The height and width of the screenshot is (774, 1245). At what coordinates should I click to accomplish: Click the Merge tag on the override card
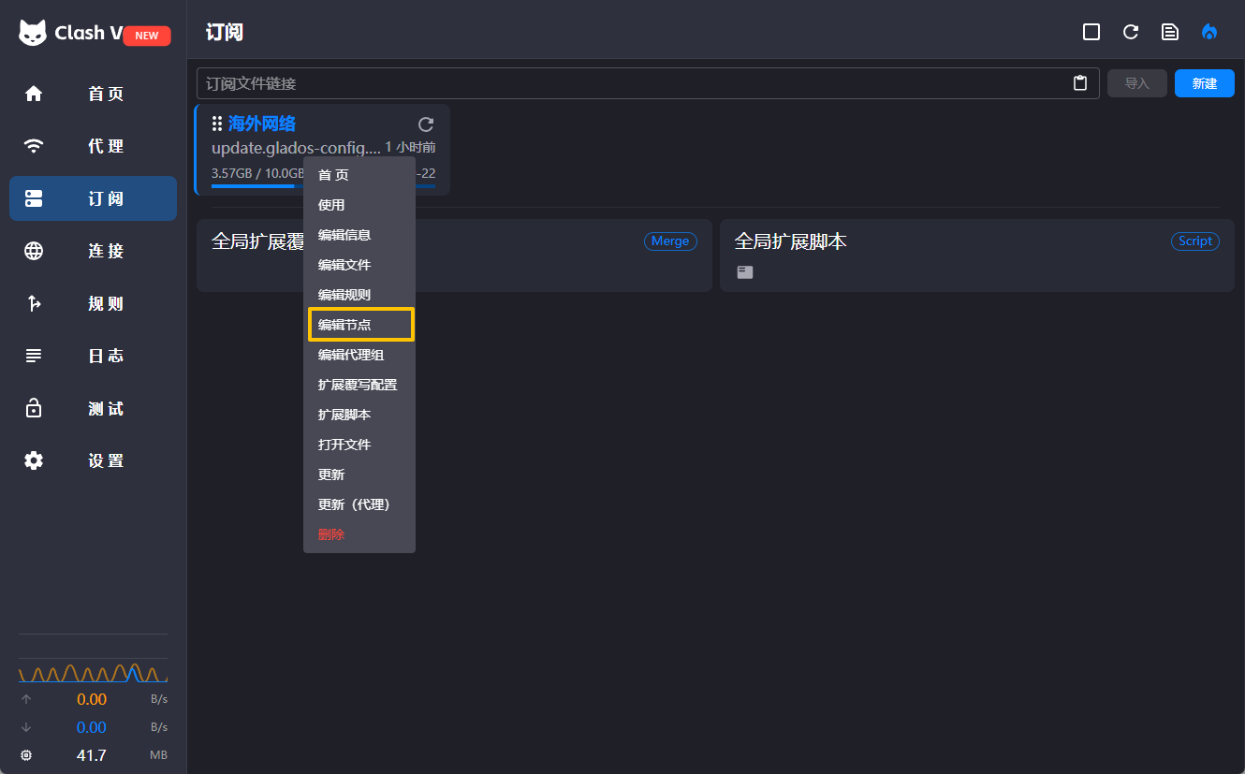coord(670,241)
